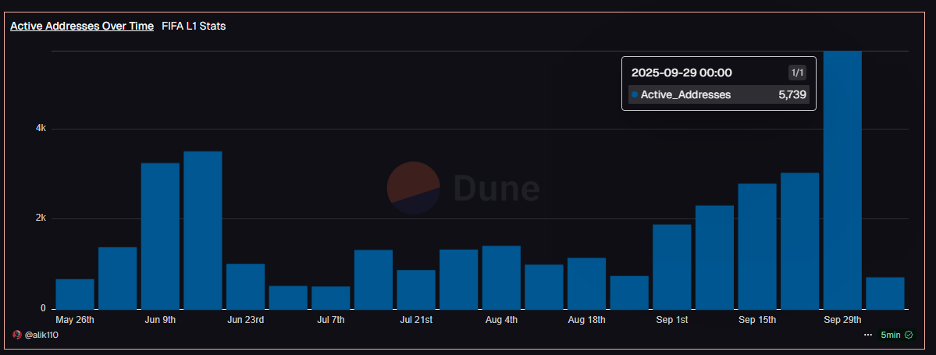Click the tooltip date 2025-09-29 00:00
Image resolution: width=936 pixels, height=355 pixels.
pos(682,73)
